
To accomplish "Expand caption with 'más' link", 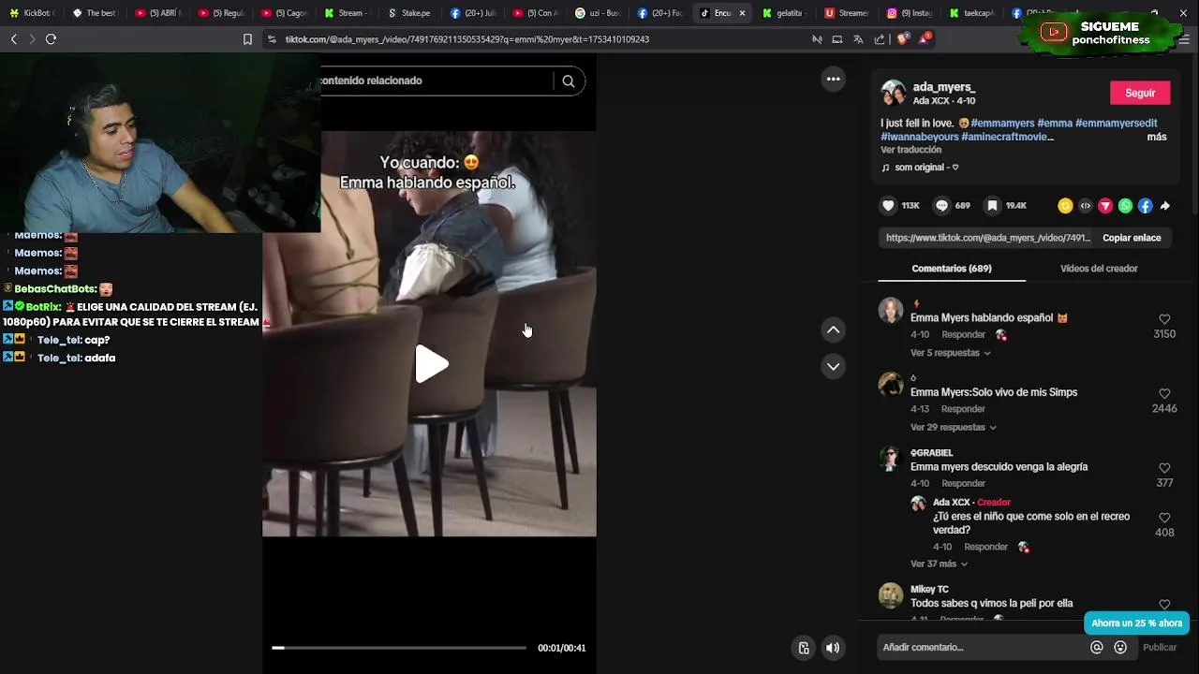I will click(1157, 137).
